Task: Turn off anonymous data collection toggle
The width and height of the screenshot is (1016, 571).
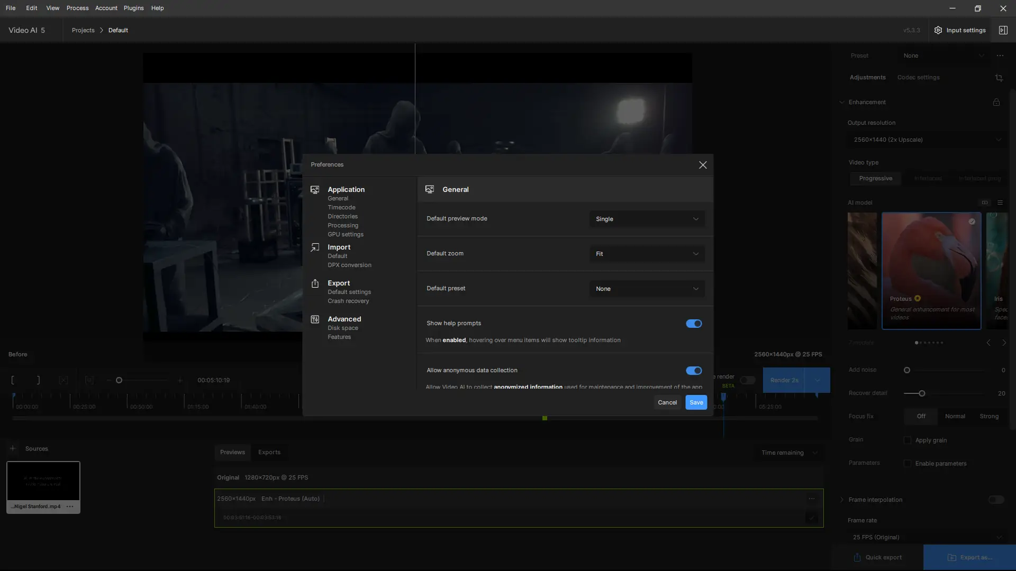Action: (x=693, y=371)
